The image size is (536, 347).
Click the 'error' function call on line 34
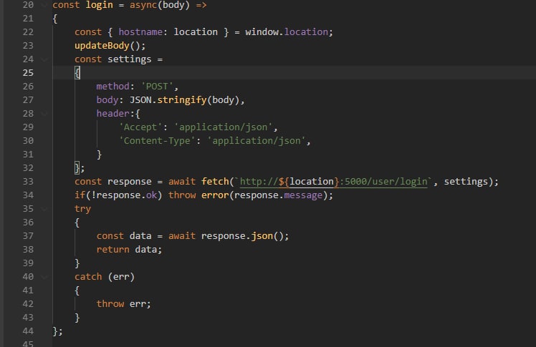(x=215, y=195)
